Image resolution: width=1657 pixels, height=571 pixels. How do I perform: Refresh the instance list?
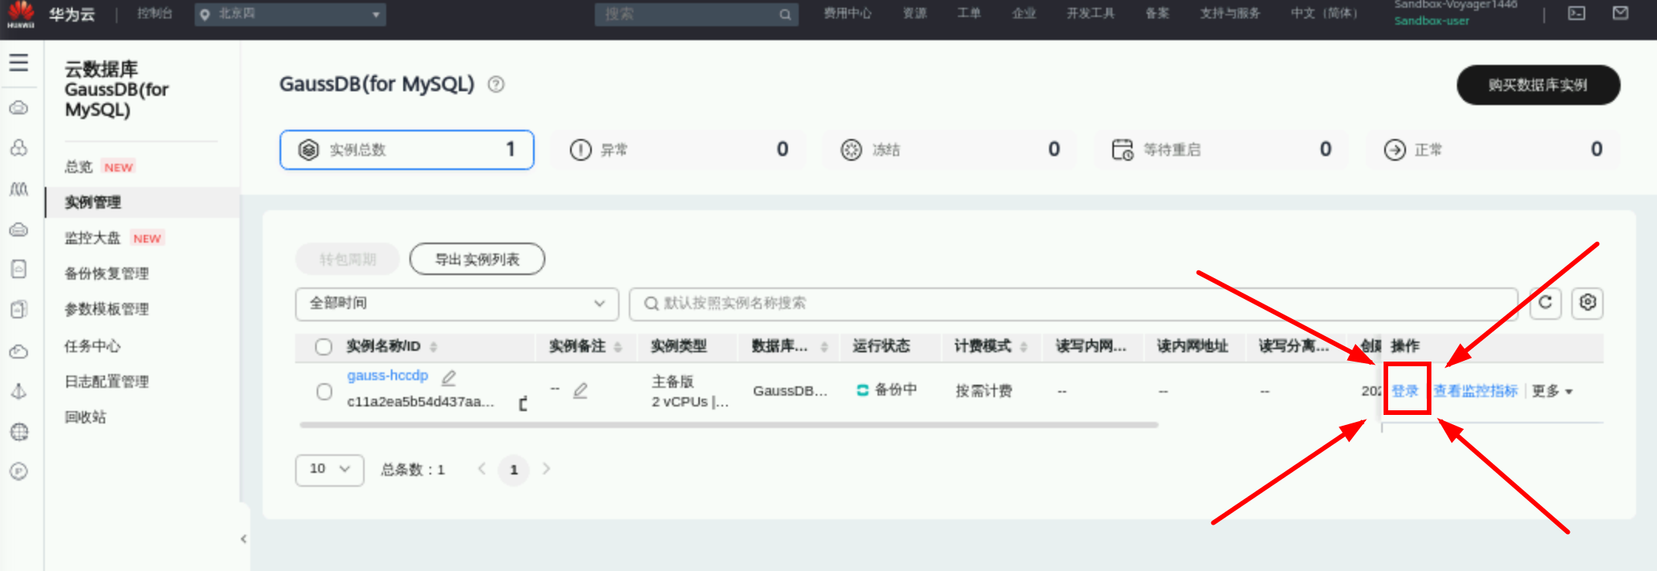[1546, 303]
